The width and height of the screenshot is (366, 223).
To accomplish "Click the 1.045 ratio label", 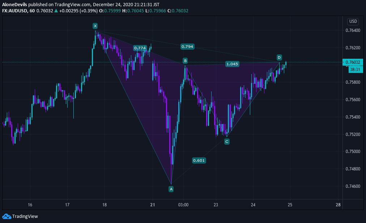I will (232, 64).
